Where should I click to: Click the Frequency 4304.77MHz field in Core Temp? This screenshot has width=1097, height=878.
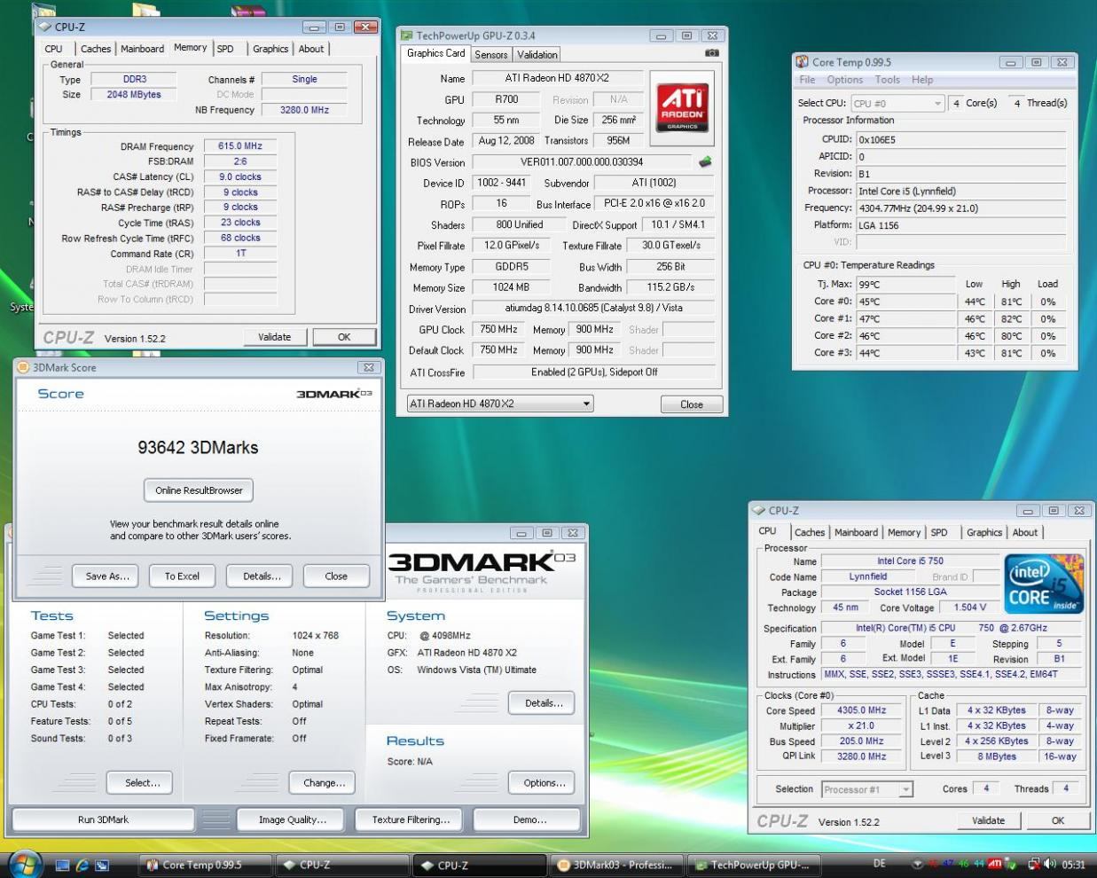[960, 208]
